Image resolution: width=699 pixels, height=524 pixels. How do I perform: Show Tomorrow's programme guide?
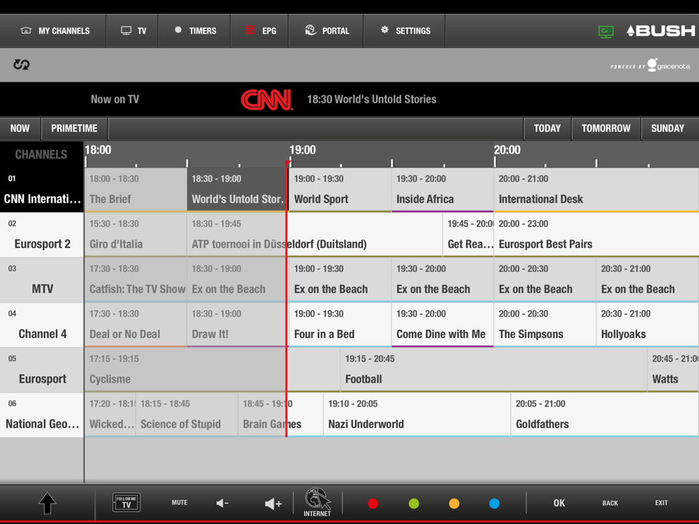[x=605, y=129]
